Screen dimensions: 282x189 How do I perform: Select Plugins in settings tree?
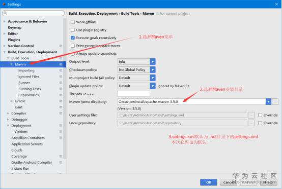[x=14, y=40]
